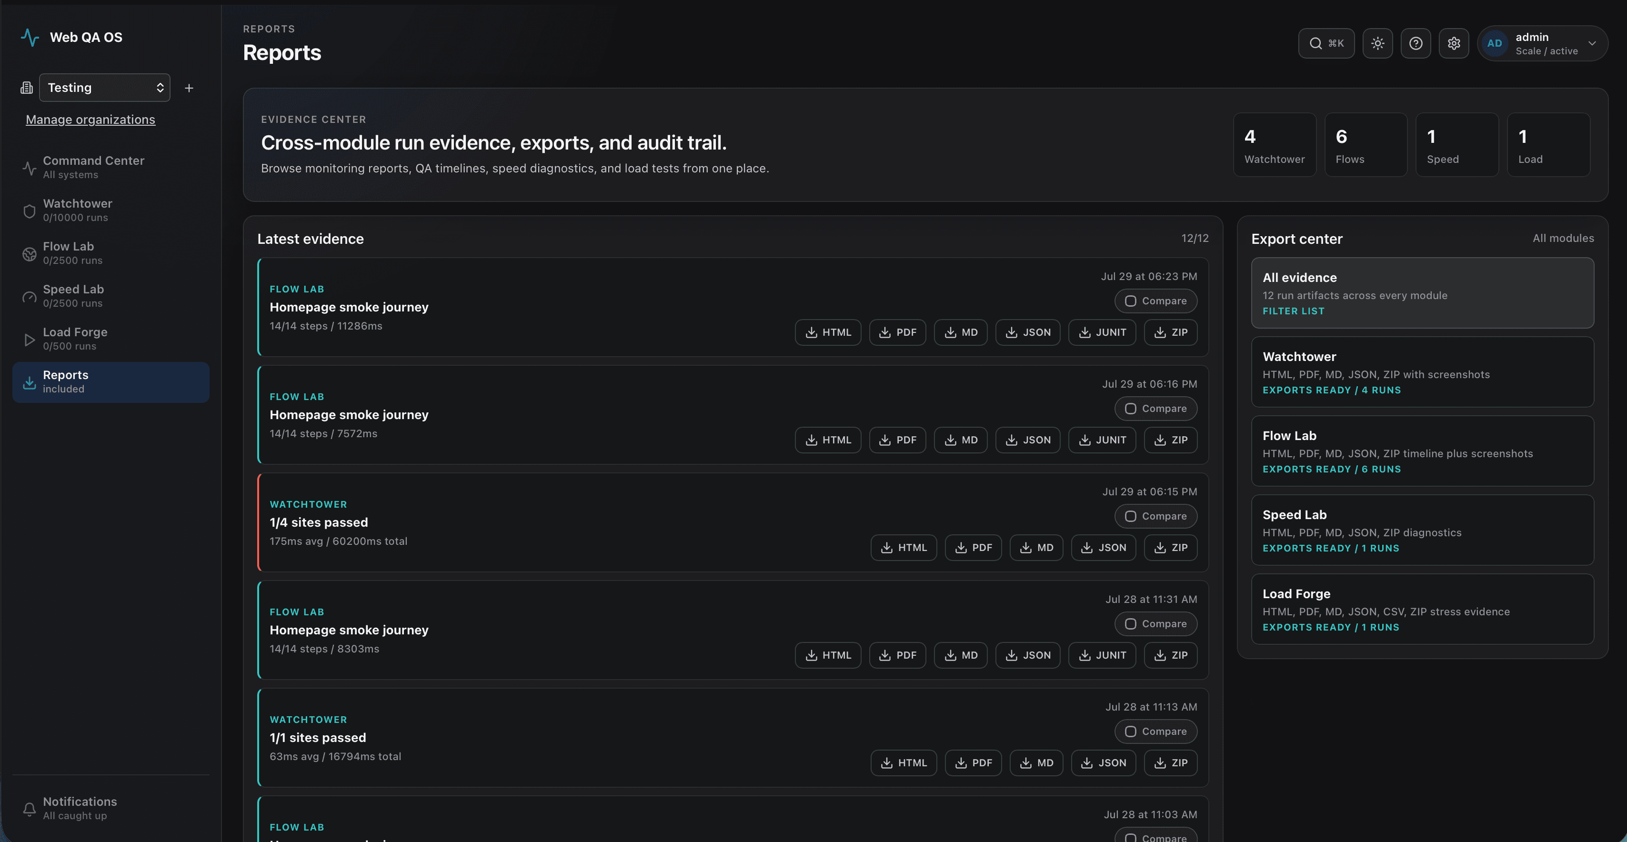Open Speed Lab exports card in Export center

1422,530
